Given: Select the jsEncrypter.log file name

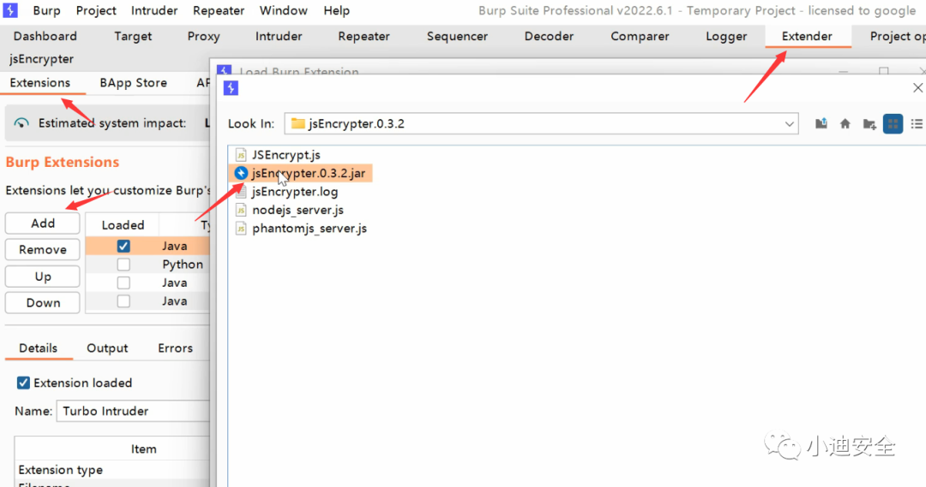Looking at the screenshot, I should [x=295, y=192].
